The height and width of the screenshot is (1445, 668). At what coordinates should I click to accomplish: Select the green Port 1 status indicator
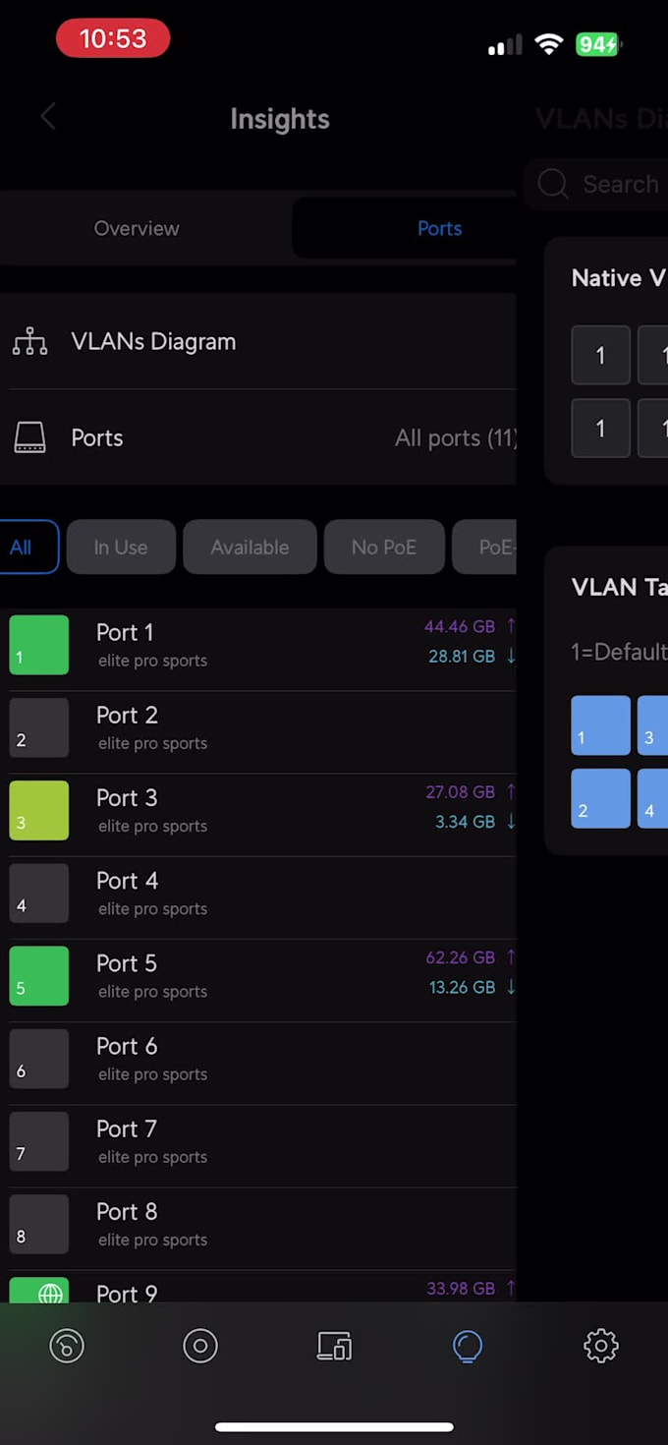[38, 645]
